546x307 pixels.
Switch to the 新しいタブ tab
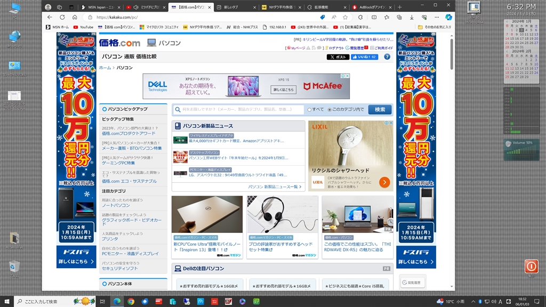(236, 7)
